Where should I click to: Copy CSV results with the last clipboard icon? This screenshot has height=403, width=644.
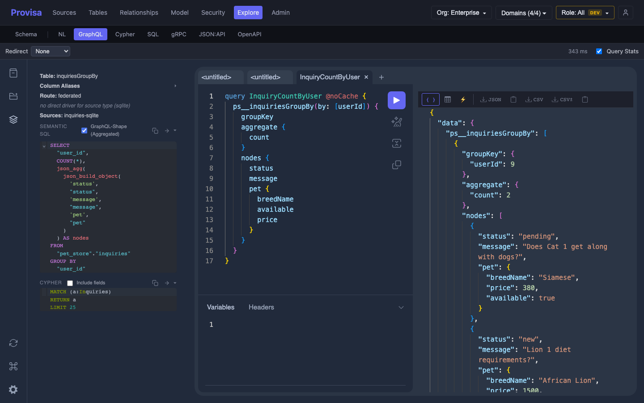585,99
